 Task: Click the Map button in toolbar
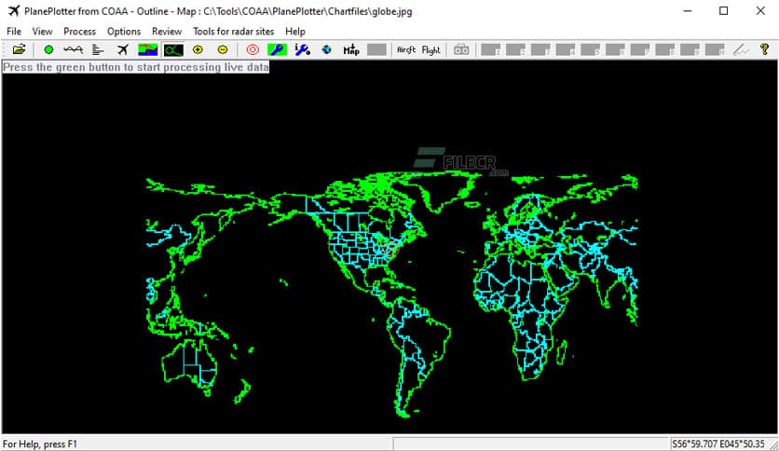[x=351, y=50]
